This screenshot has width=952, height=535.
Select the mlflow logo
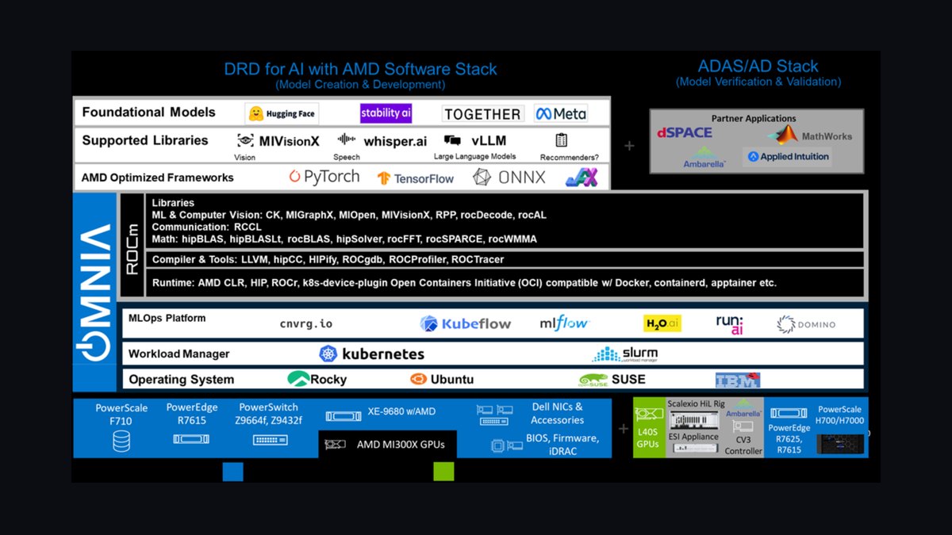click(564, 323)
